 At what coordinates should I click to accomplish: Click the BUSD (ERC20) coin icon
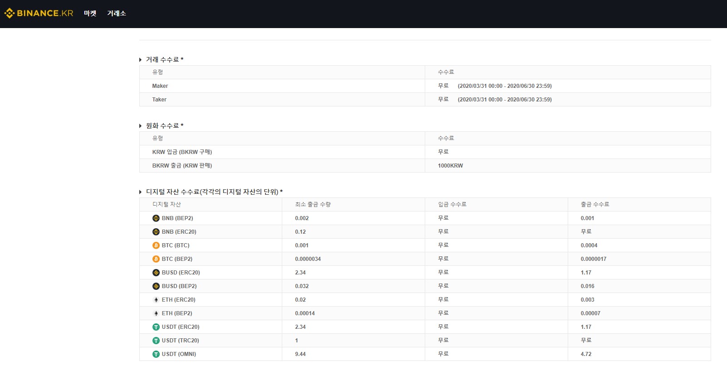pyautogui.click(x=156, y=273)
